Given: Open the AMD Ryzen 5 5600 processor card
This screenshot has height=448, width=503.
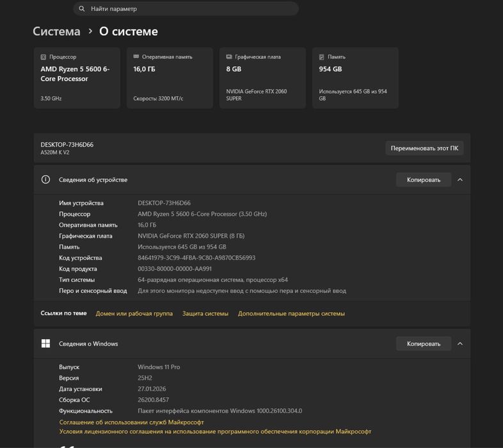Looking at the screenshot, I should (x=77, y=78).
